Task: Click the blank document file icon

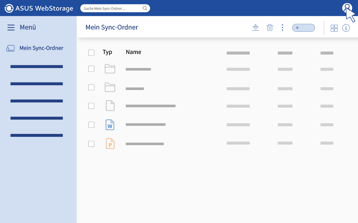Action: [110, 106]
